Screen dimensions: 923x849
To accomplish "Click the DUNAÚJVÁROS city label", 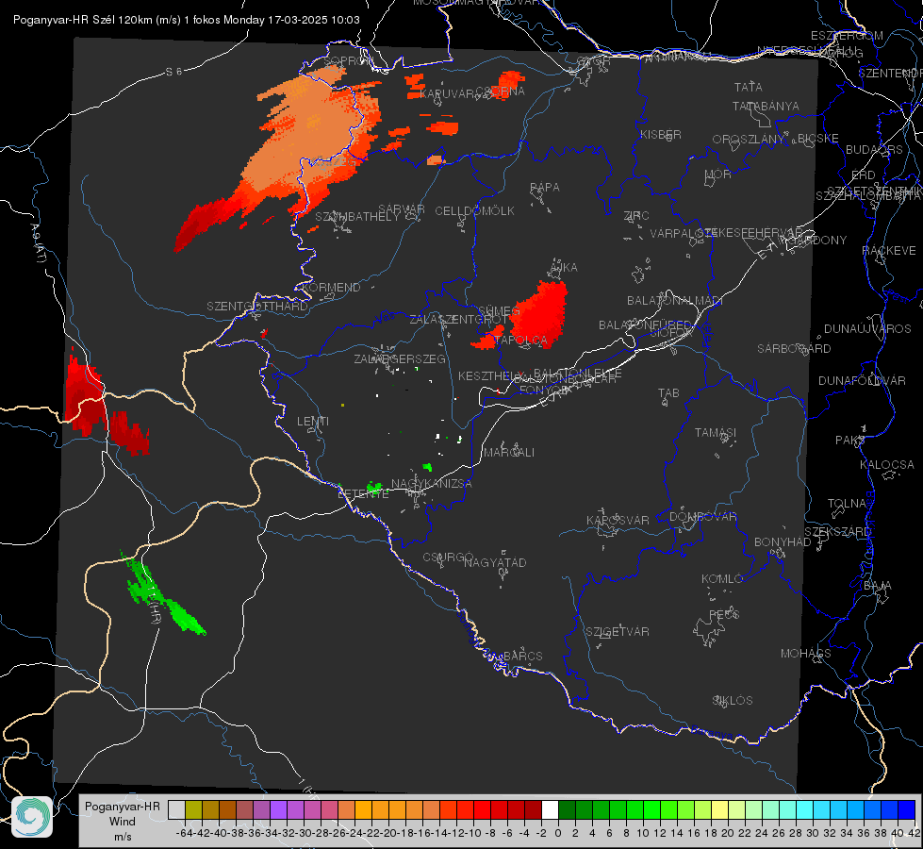I will click(x=867, y=329).
